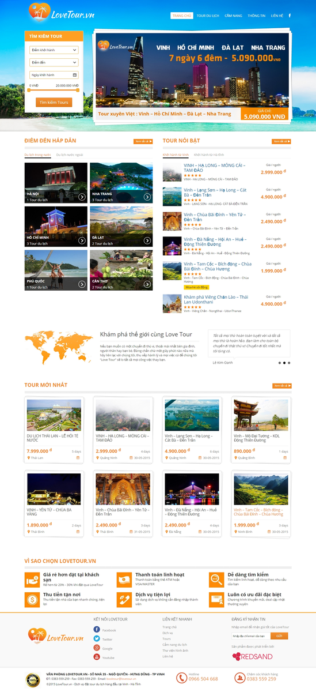Viewport: 316px width, 692px height.
Task: Click the Tìm kiếm Tours button
Action: 54,102
